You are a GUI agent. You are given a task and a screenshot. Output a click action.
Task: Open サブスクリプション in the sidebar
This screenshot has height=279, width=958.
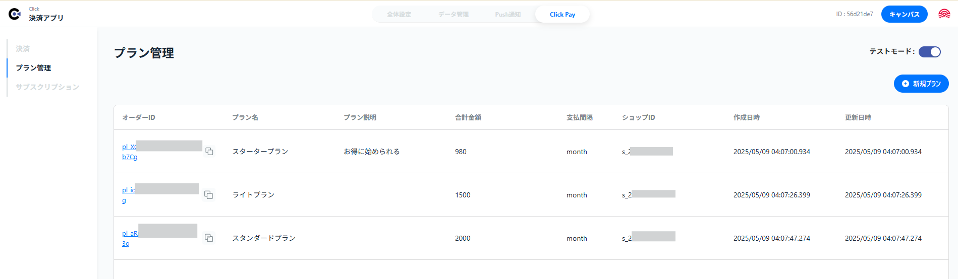pyautogui.click(x=47, y=87)
